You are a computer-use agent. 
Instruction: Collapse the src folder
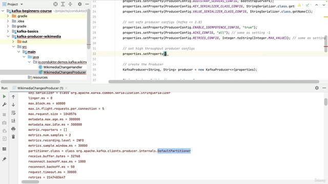pos(13,47)
